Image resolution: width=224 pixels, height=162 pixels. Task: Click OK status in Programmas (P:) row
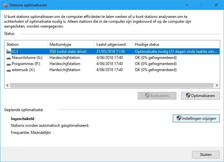[156, 64]
